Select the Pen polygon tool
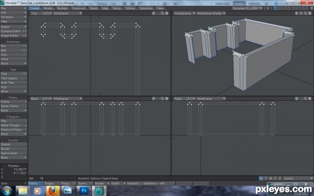314x196 pixels. click(x=14, y=121)
